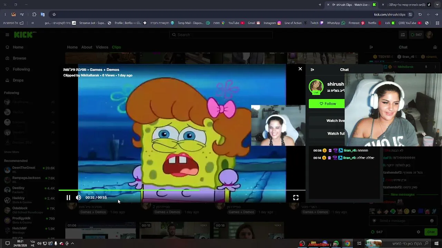This screenshot has height=248, width=442.
Task: Open the Twitch bookmark
Action: point(317,23)
